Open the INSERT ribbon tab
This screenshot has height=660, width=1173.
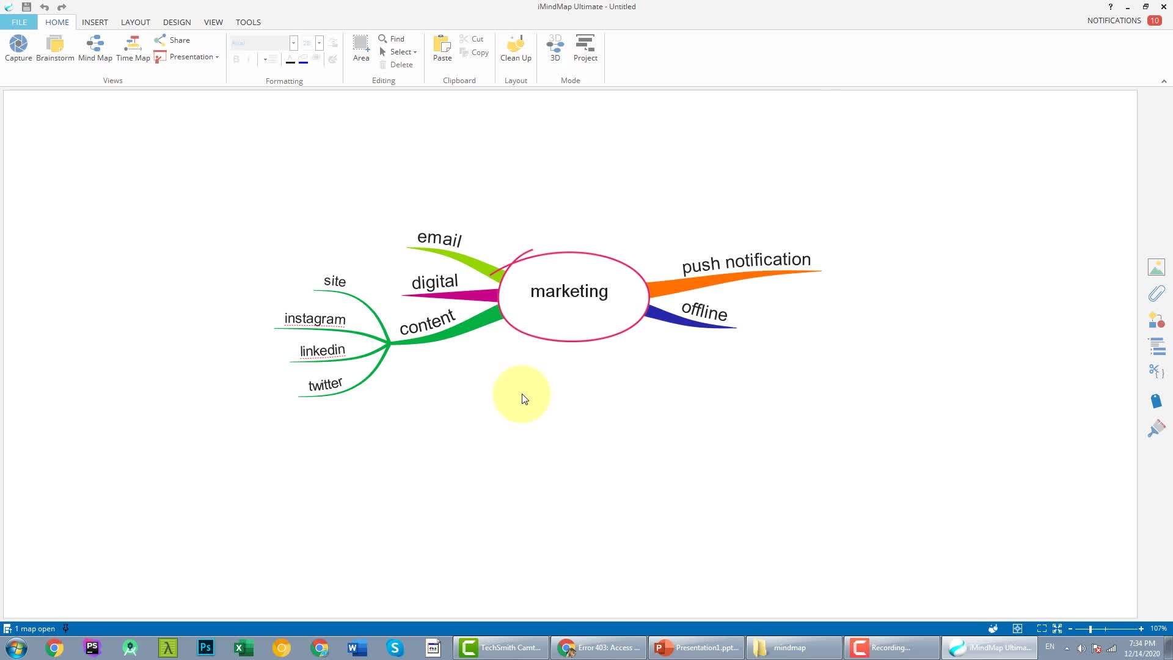coord(95,22)
